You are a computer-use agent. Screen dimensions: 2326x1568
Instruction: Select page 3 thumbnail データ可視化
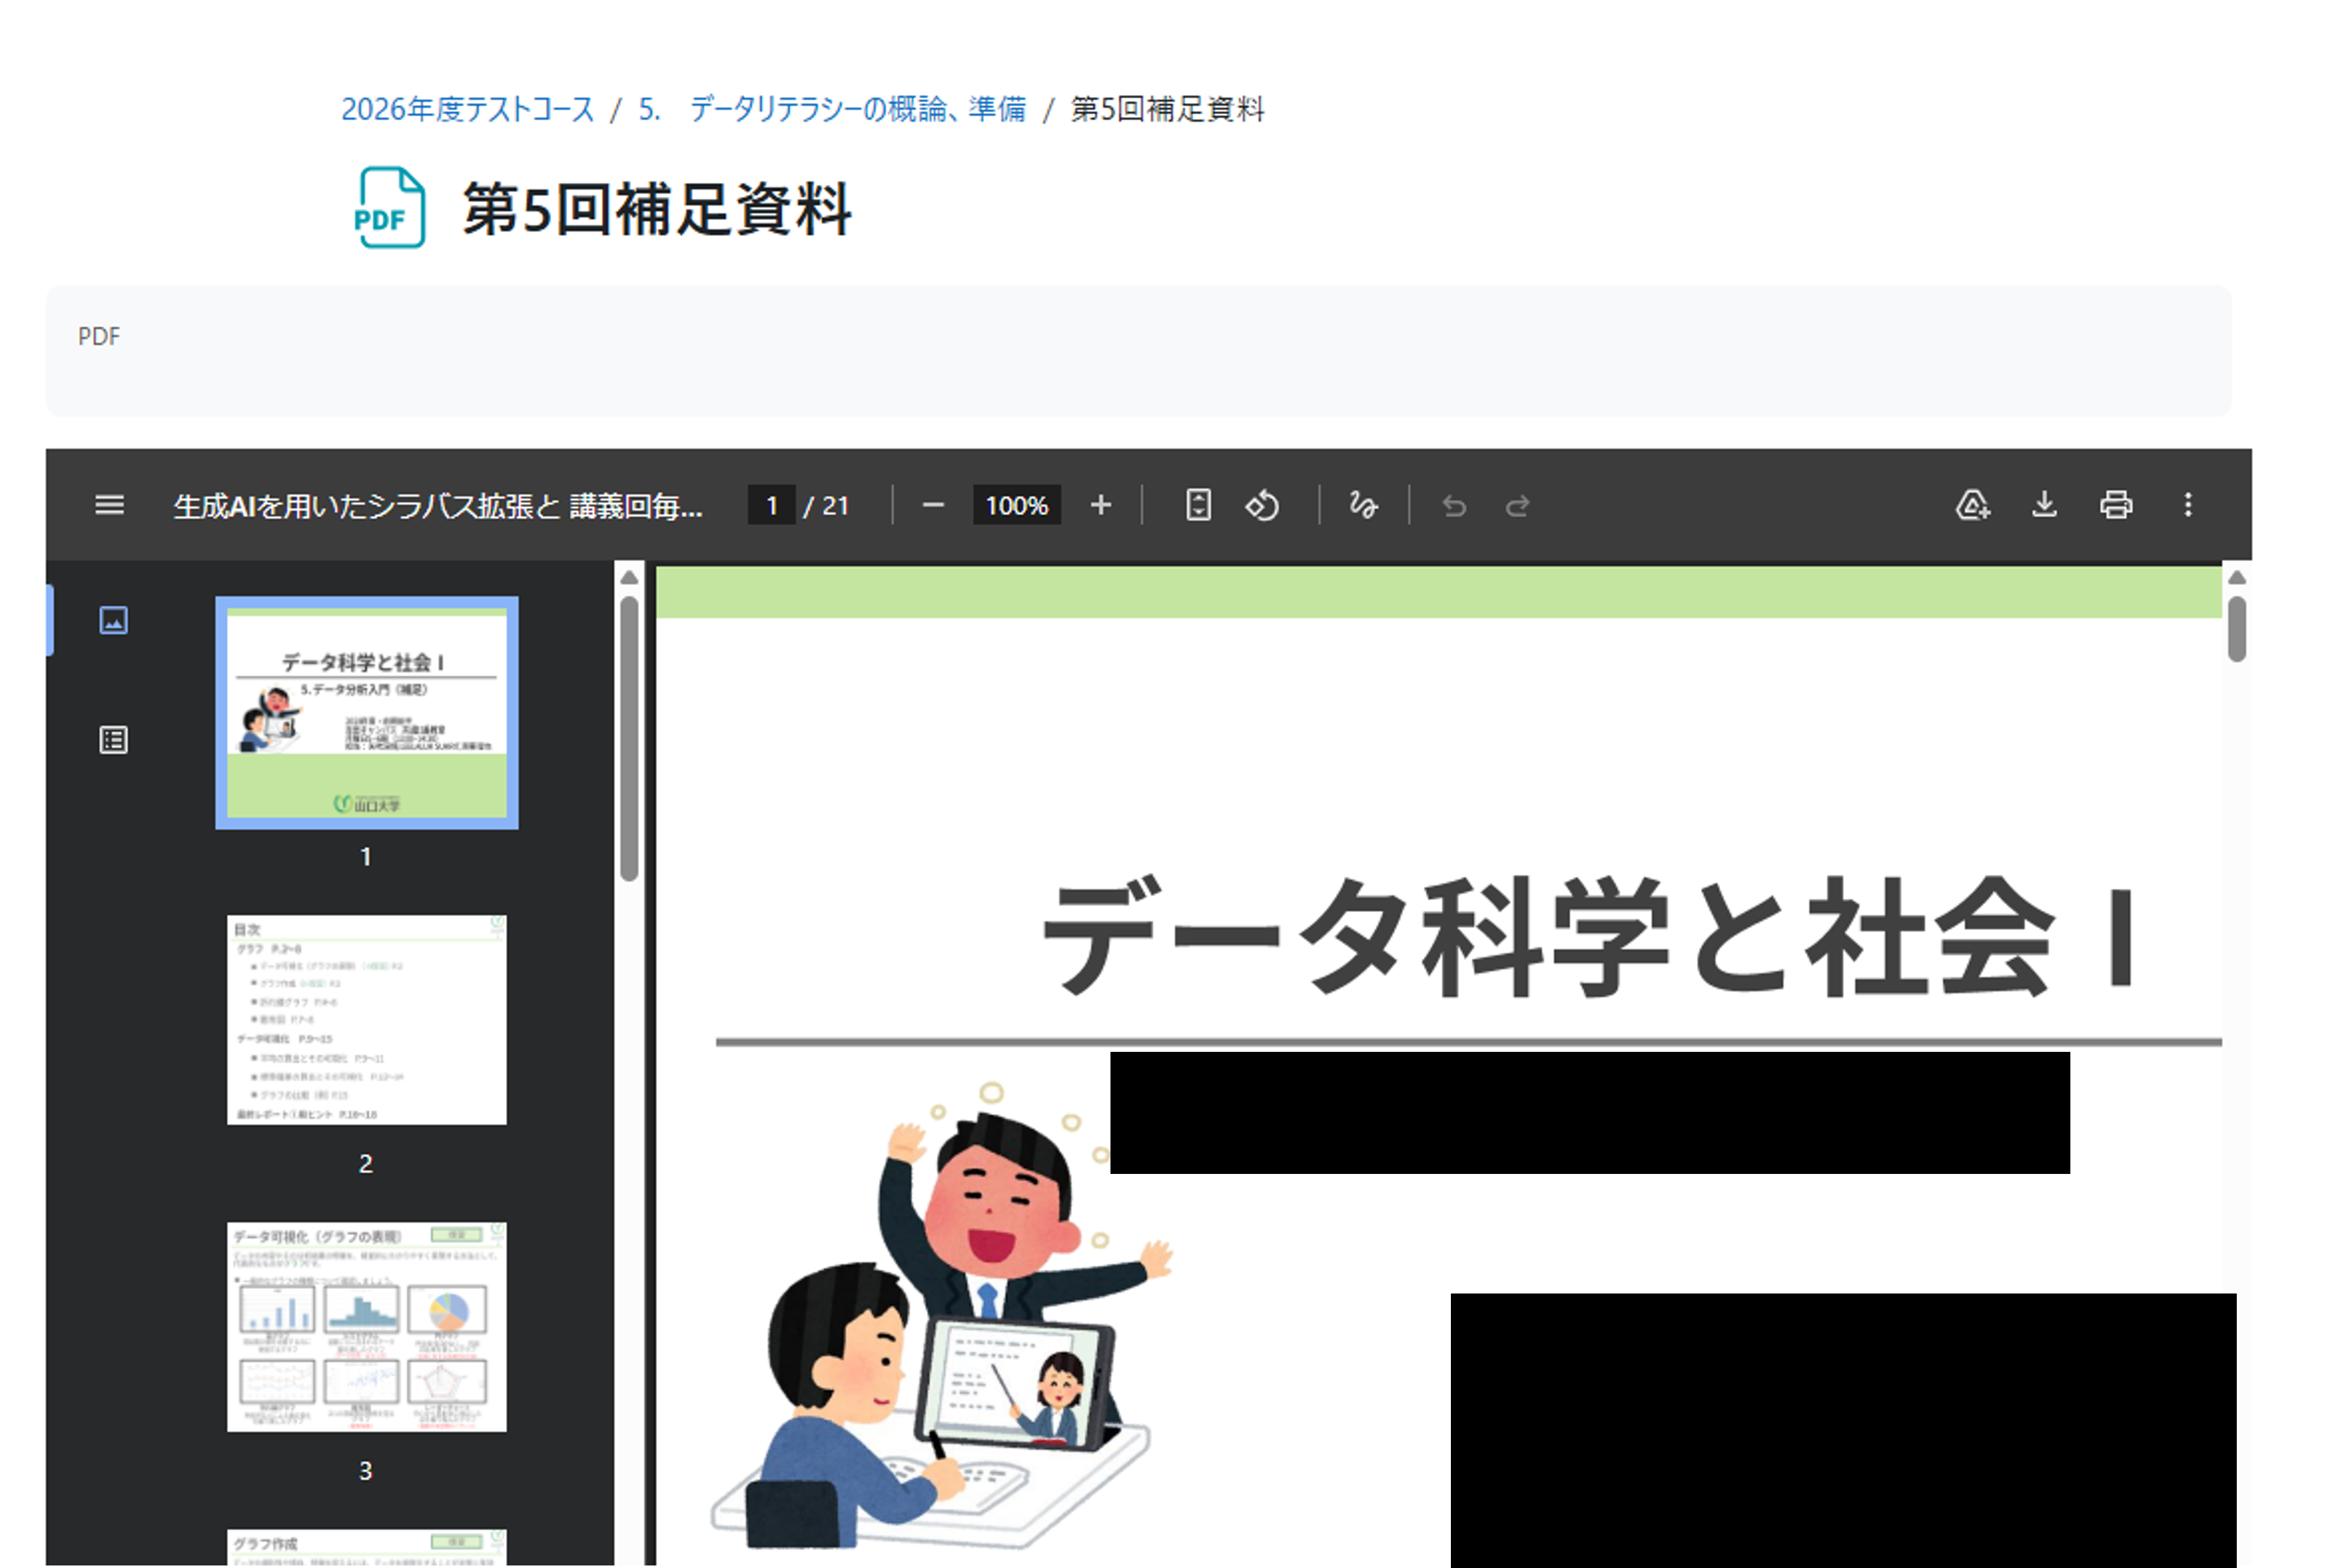click(x=366, y=1326)
